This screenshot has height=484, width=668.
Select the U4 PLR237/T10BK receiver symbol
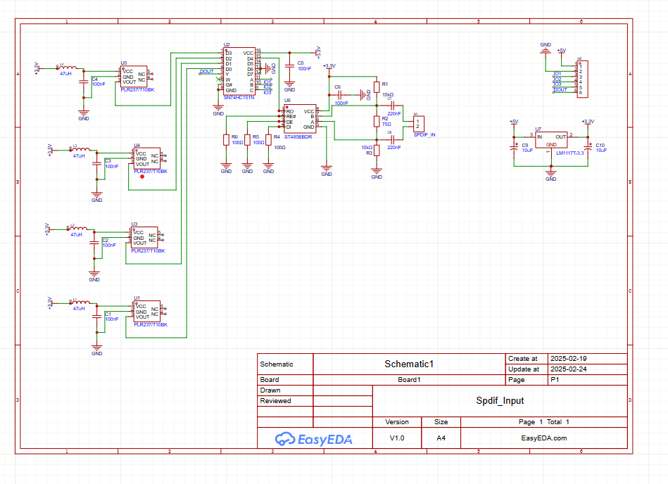click(x=147, y=158)
